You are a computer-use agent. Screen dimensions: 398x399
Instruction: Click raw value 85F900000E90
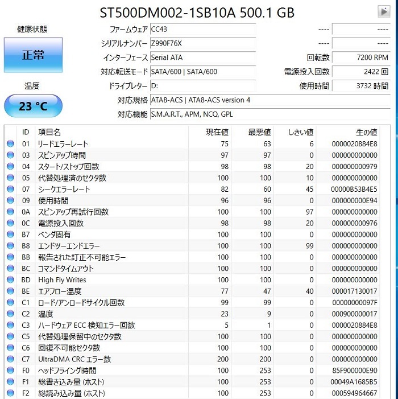click(355, 371)
